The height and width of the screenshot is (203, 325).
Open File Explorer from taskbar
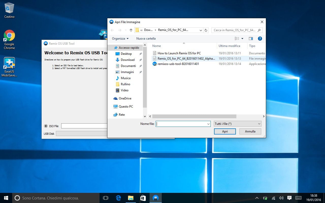click(x=131, y=198)
